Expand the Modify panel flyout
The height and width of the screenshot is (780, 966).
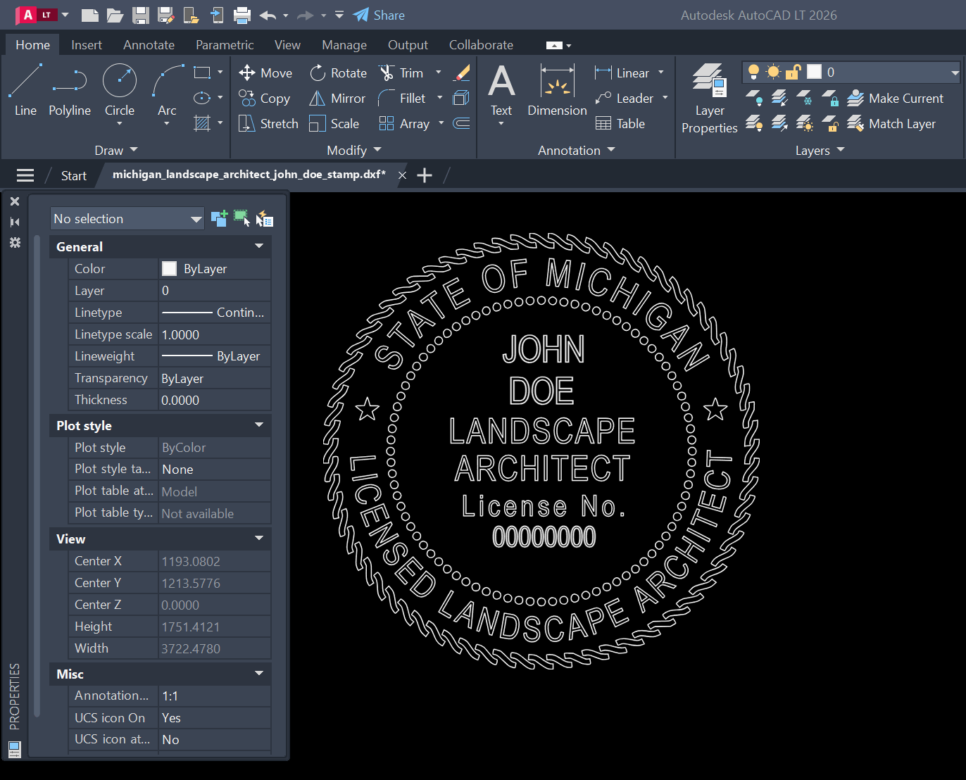pos(354,150)
